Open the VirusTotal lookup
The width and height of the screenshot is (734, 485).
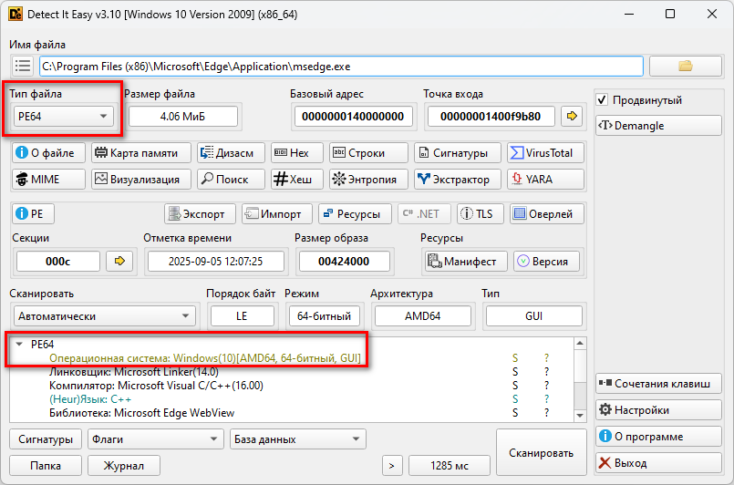(545, 152)
